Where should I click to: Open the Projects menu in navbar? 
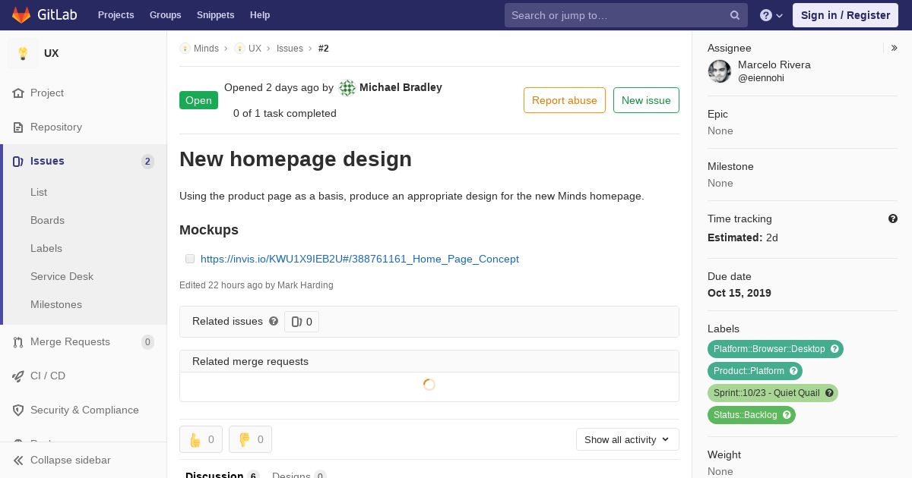[x=116, y=15]
